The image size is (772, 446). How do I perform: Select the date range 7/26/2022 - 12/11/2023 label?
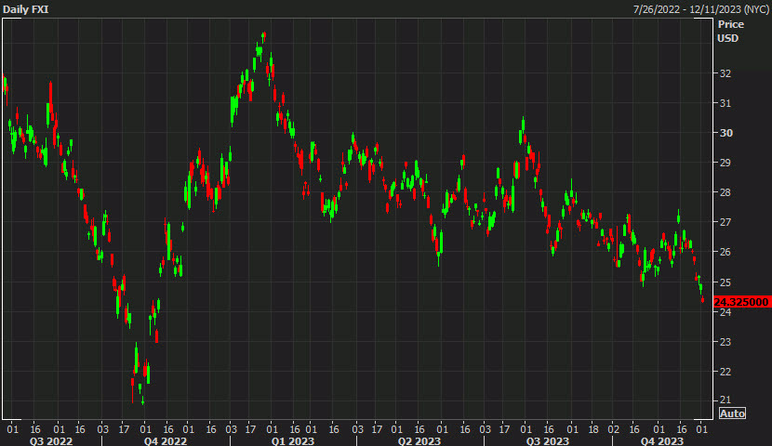(x=700, y=9)
